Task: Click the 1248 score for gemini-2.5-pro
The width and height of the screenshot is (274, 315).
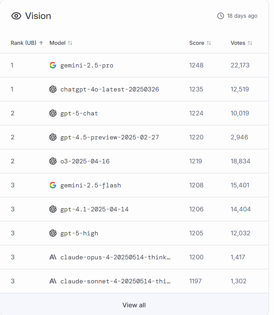Action: [x=196, y=65]
